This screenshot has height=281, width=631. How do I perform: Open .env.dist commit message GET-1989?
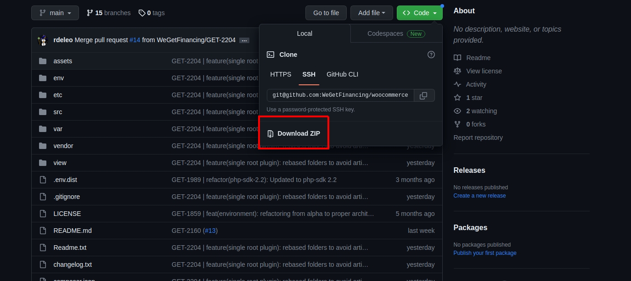tap(254, 180)
